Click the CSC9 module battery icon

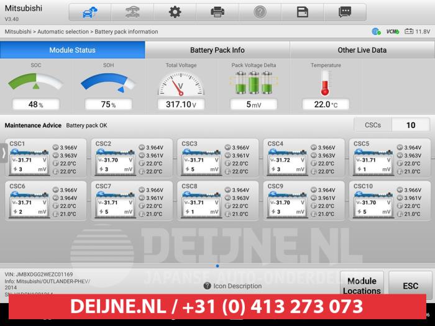click(x=287, y=205)
